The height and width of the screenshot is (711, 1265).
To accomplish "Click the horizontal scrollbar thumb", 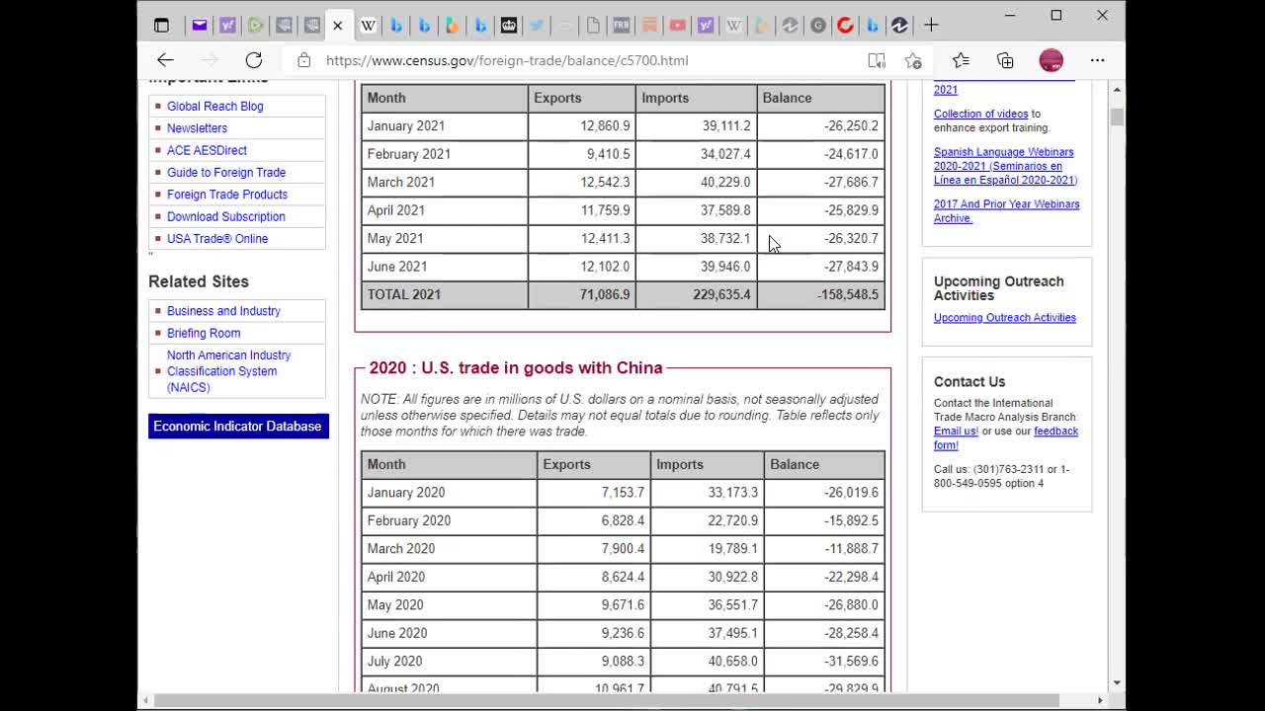I will [608, 700].
